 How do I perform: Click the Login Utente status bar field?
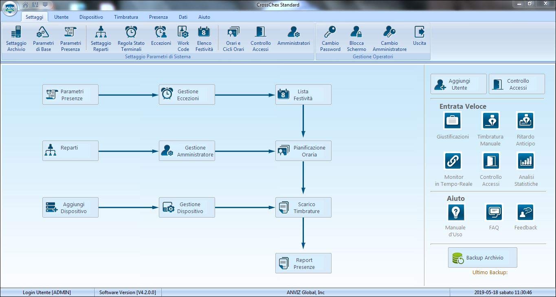(47, 293)
